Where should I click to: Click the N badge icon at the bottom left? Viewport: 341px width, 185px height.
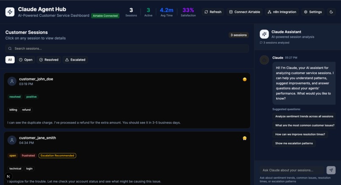[8, 177]
